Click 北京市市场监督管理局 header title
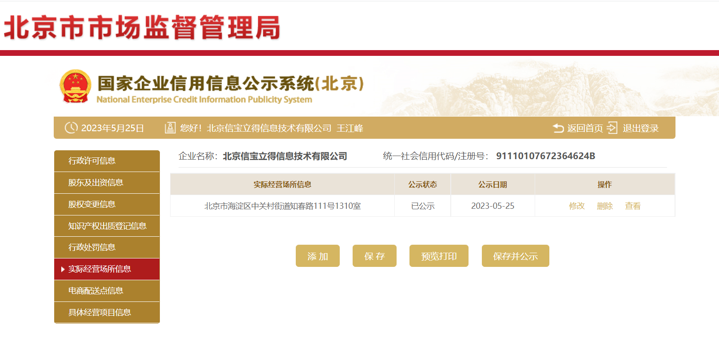 click(x=142, y=27)
